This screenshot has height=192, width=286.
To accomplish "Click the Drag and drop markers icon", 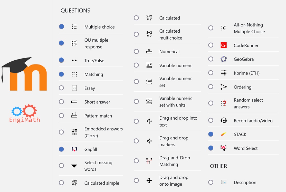I will pos(149,141).
